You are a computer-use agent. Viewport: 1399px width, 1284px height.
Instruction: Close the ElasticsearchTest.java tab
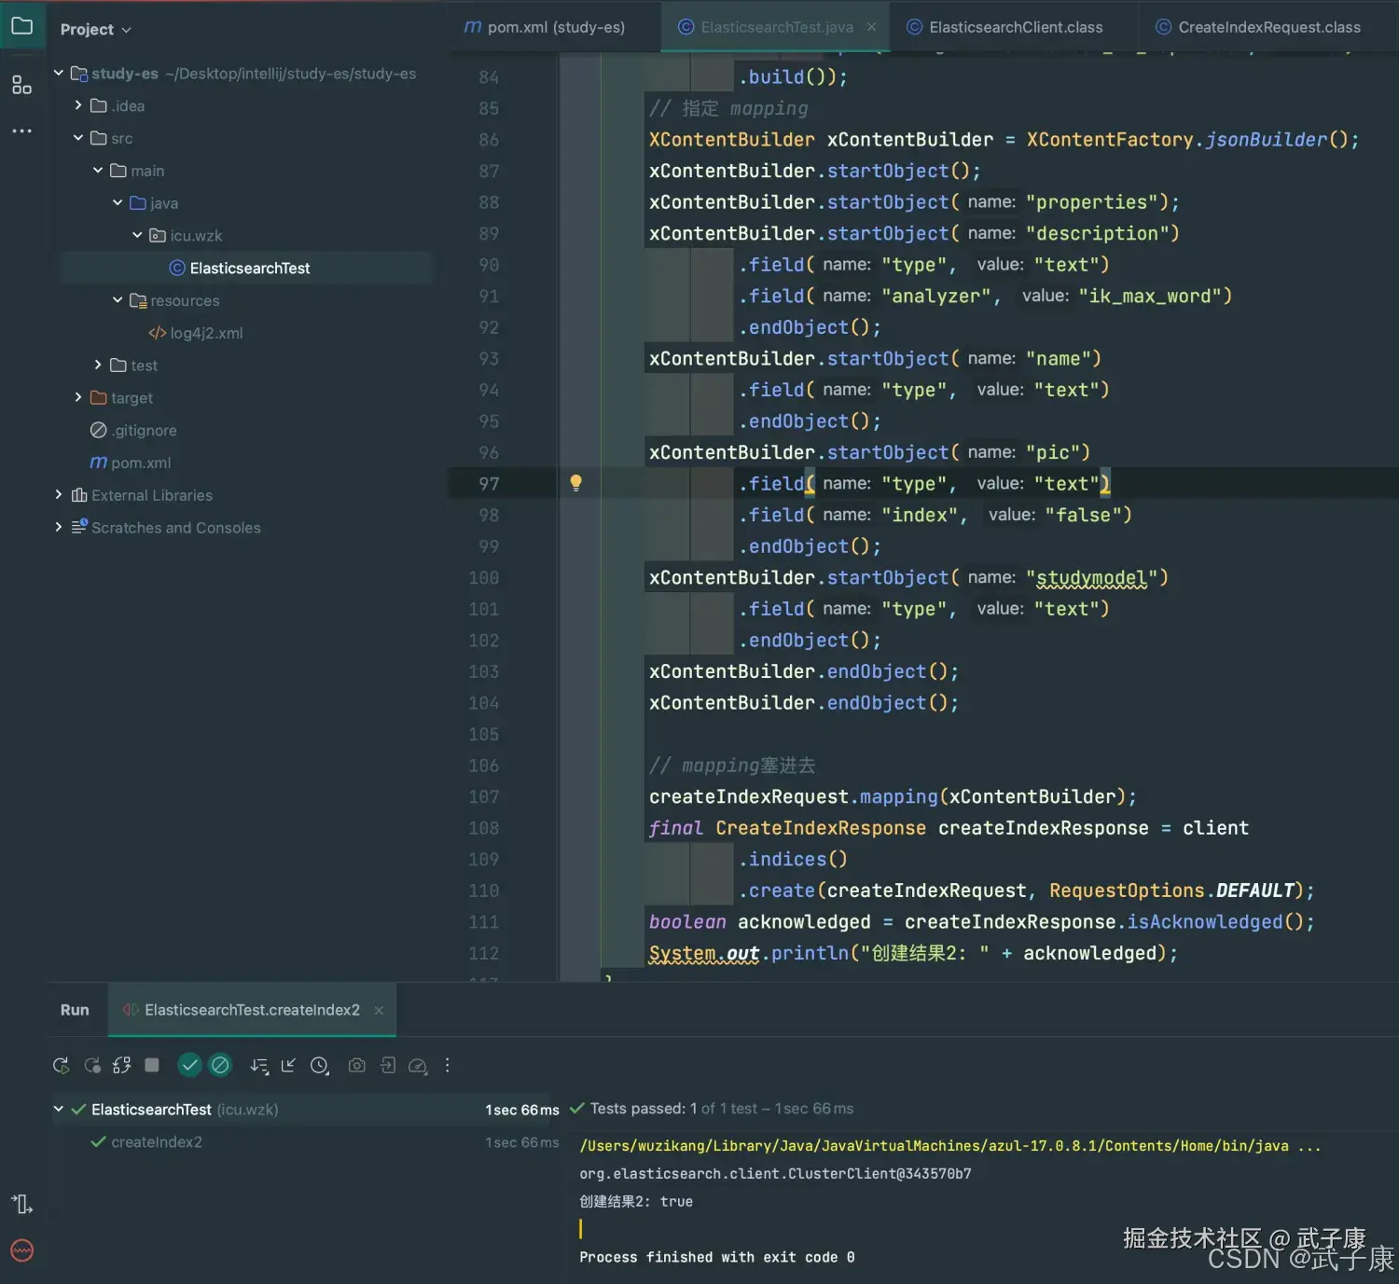(x=870, y=27)
